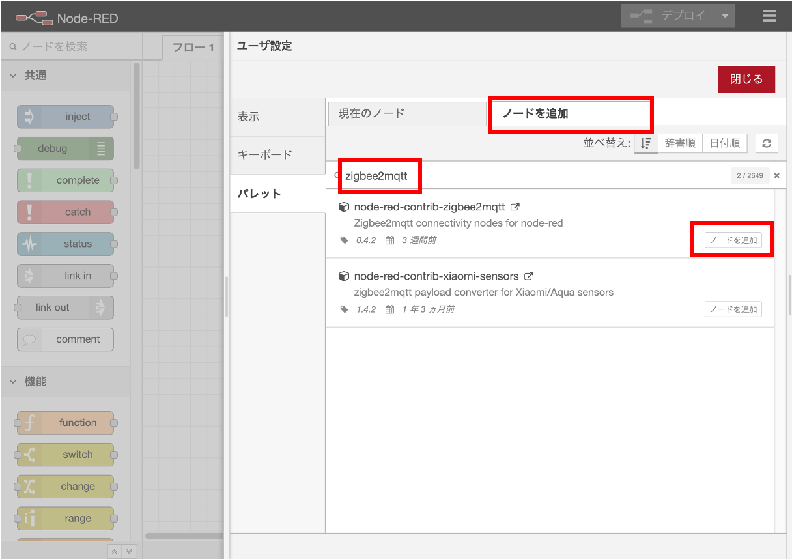
Task: Select the link out node
Action: (x=65, y=308)
